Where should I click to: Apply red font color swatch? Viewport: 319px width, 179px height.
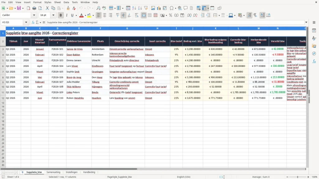coord(81,15)
